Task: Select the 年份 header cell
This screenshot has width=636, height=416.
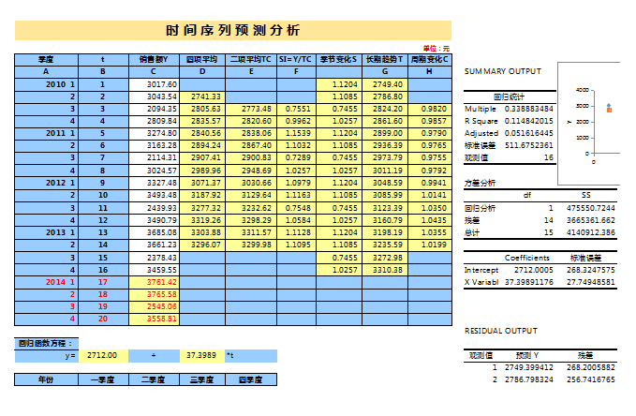Action: pos(47,379)
